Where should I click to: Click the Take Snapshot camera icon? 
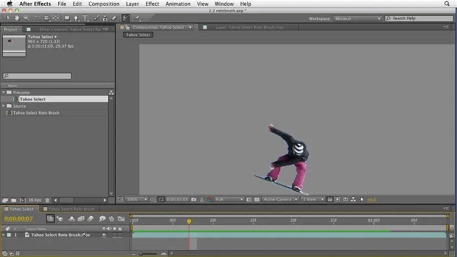pos(193,199)
